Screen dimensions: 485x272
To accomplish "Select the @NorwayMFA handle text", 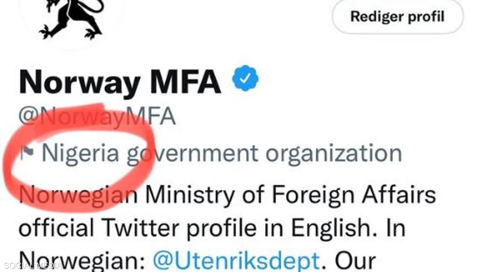I will pyautogui.click(x=97, y=117).
